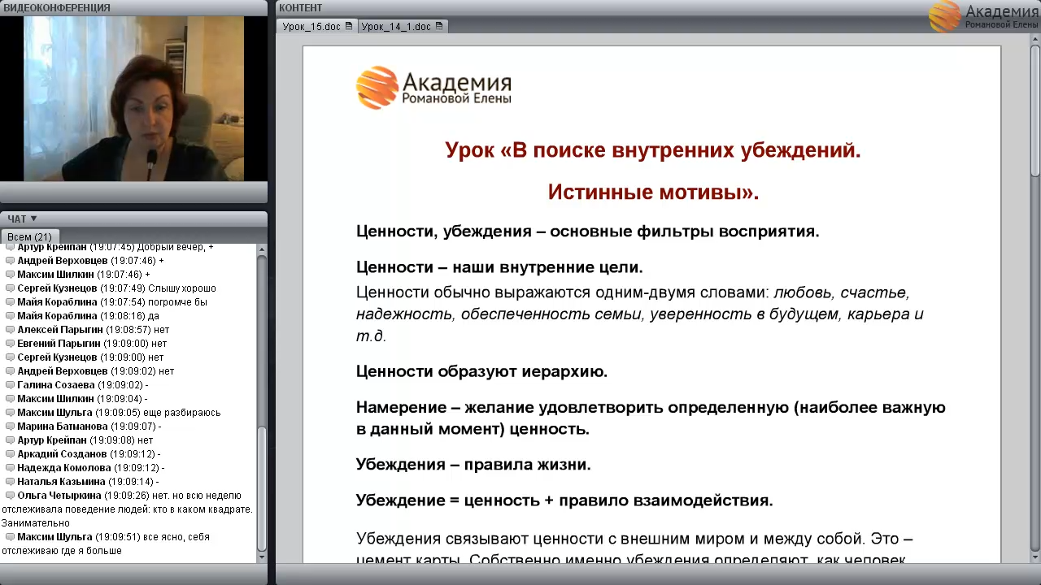Click bubble icon beside Аркадий Созданов message
This screenshot has width=1041, height=585.
pos(11,454)
